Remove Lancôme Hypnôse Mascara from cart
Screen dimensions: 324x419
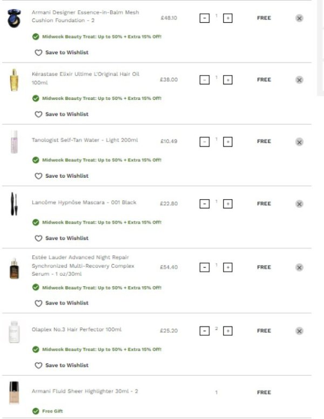(x=299, y=204)
